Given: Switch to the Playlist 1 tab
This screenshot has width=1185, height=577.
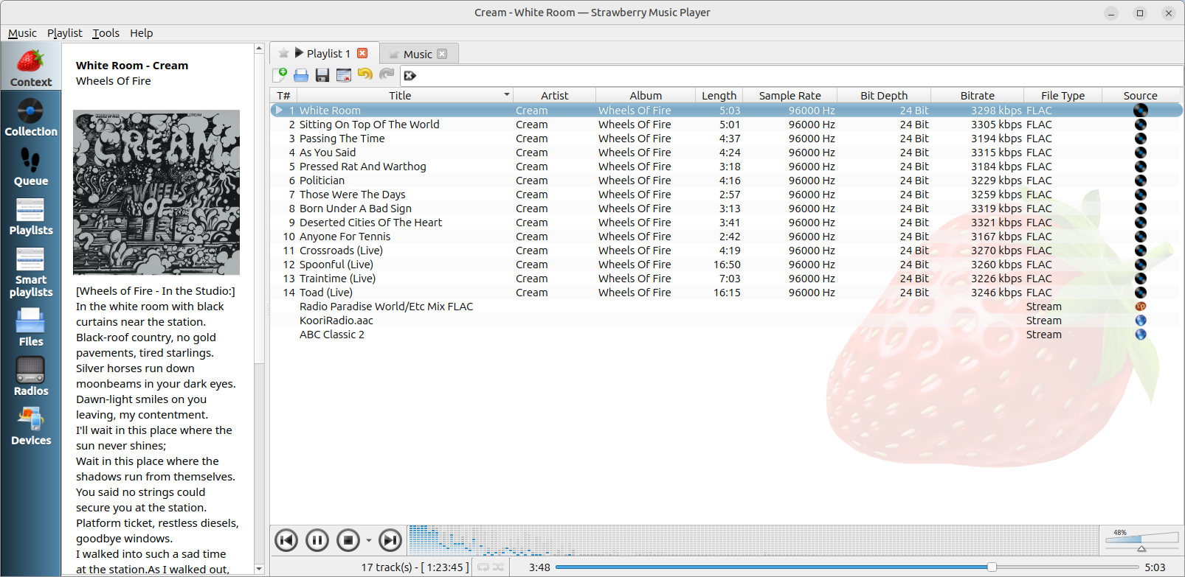Looking at the screenshot, I should (325, 53).
